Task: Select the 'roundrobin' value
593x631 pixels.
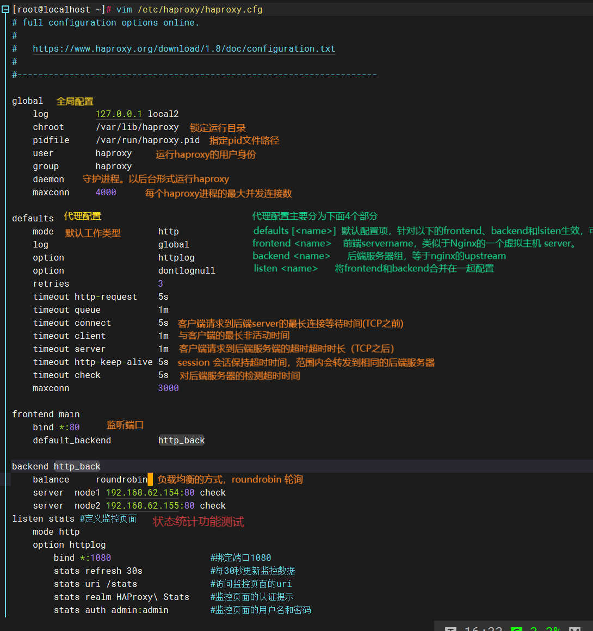Action: [x=121, y=479]
